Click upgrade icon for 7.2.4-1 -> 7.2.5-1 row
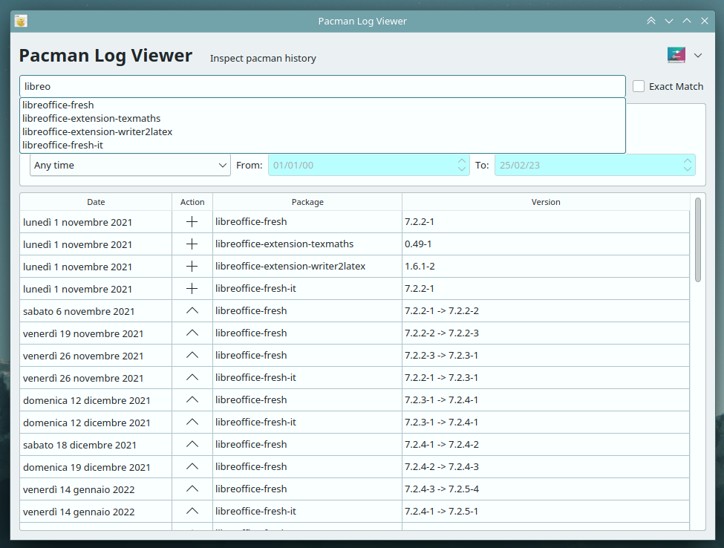 click(192, 511)
